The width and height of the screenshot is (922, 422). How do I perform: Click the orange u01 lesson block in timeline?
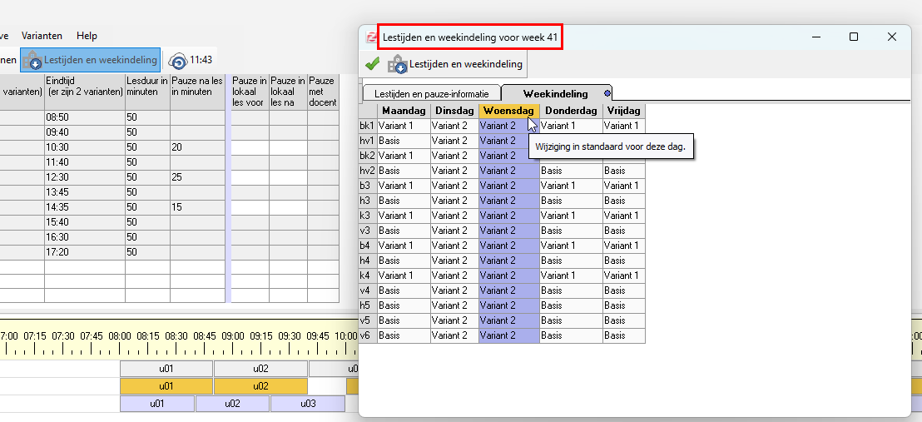[x=166, y=386]
